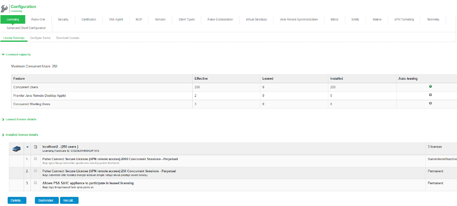Switch to the Configure Server sub-tab
The width and height of the screenshot is (457, 206).
pyautogui.click(x=40, y=38)
